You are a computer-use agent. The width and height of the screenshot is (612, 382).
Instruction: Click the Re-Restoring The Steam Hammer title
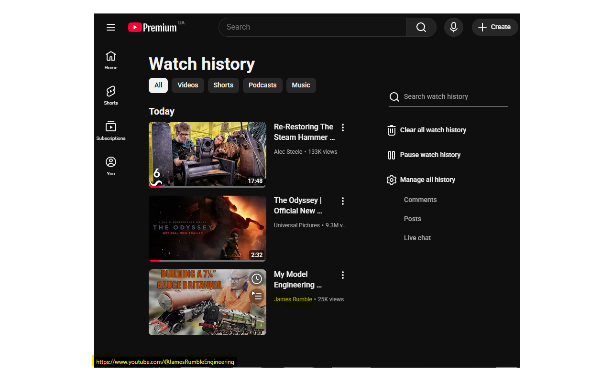click(305, 132)
